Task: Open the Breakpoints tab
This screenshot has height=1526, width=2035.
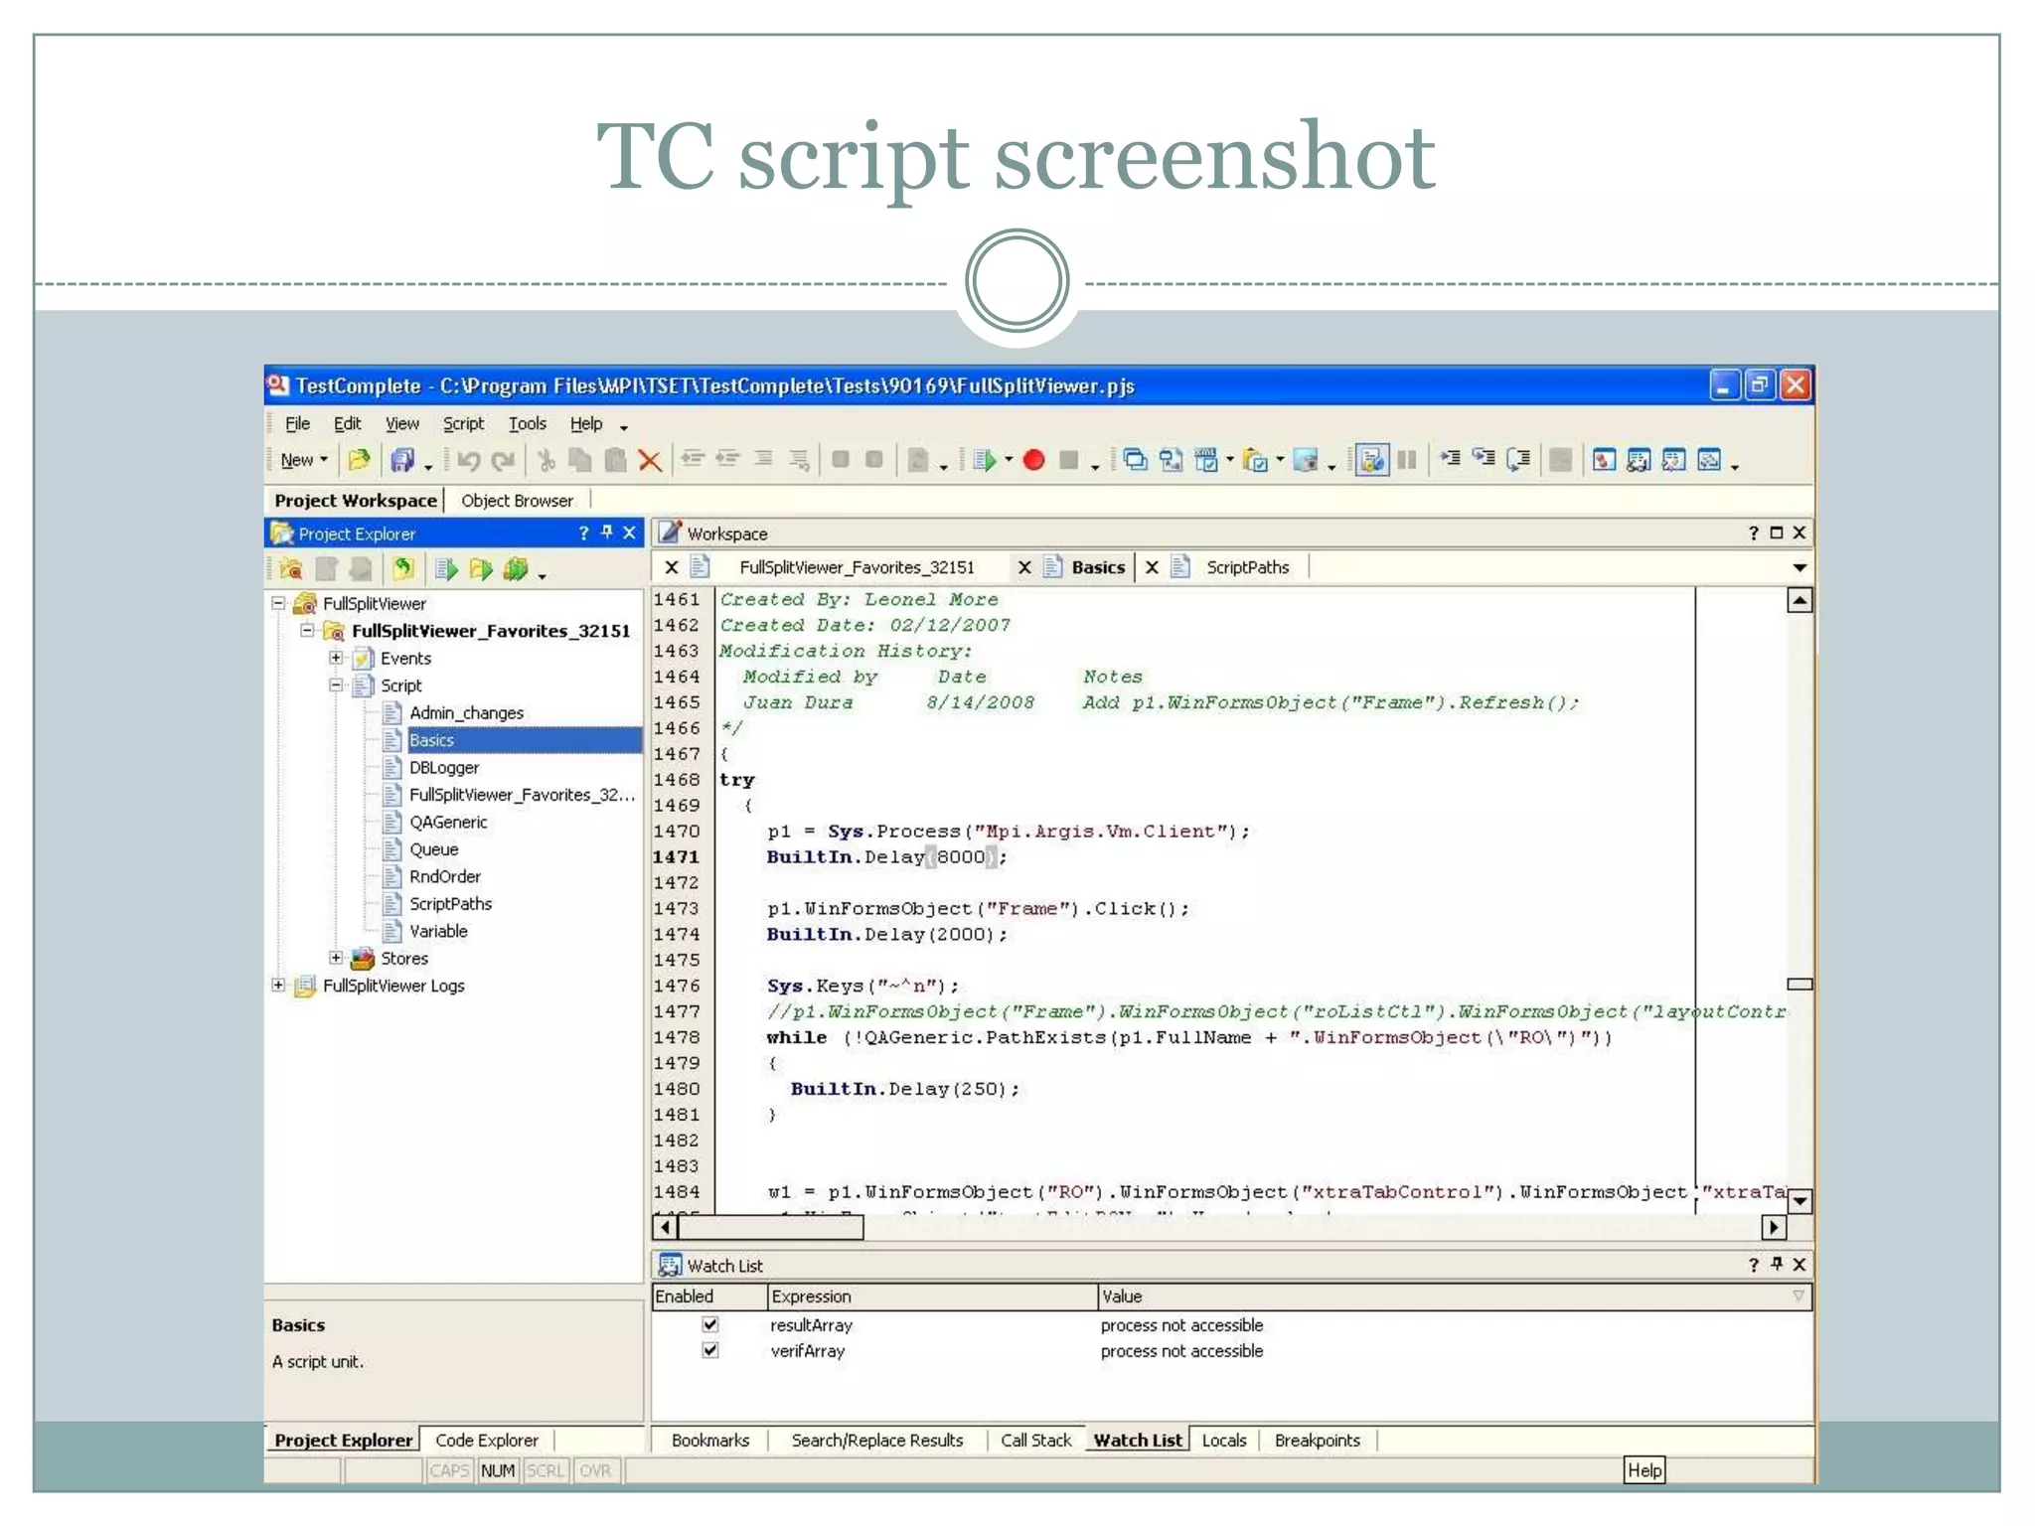Action: (x=1318, y=1440)
